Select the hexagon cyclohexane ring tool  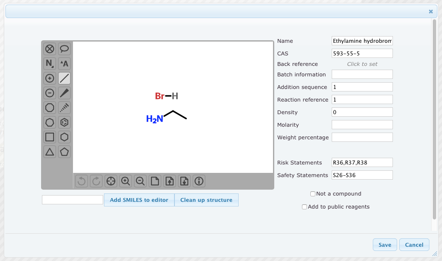64,137
